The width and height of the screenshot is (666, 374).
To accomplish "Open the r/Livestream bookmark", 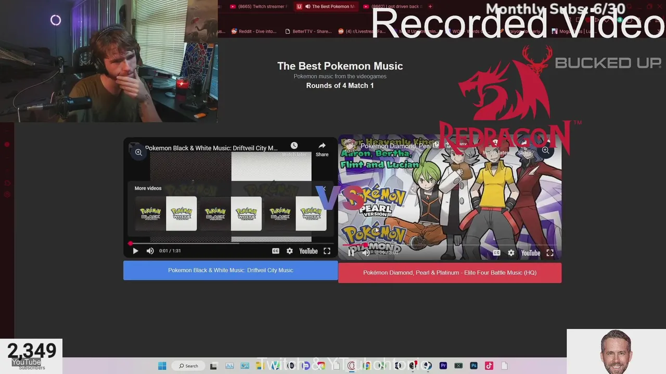I will pos(362,31).
